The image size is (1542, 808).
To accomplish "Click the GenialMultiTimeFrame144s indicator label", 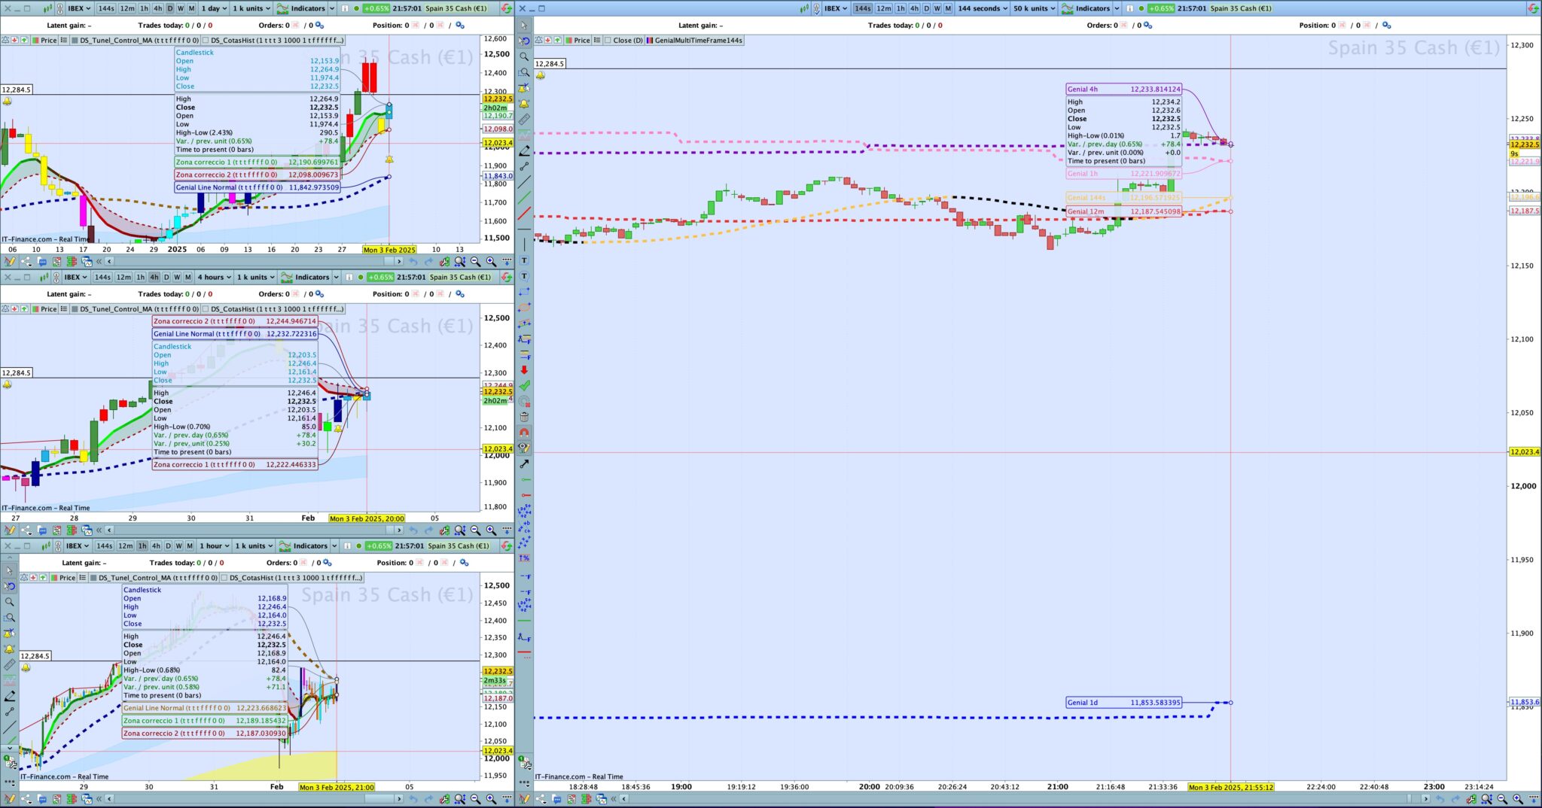I will [698, 41].
